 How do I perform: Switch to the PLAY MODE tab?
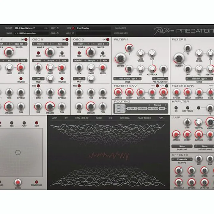144,118
